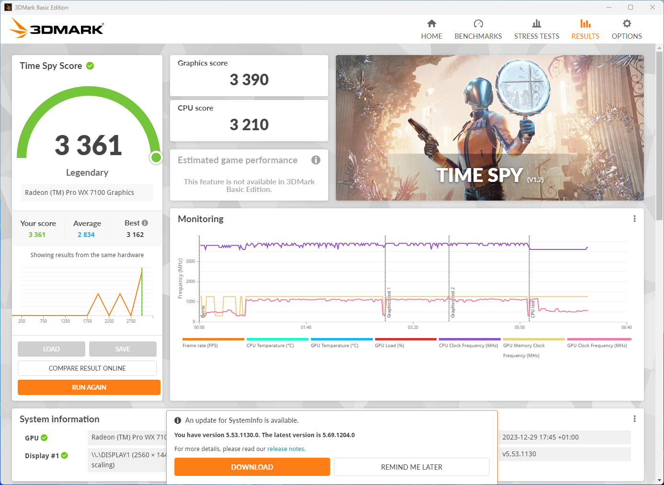The height and width of the screenshot is (485, 664).
Task: Open System information three-dot menu
Action: 634,419
